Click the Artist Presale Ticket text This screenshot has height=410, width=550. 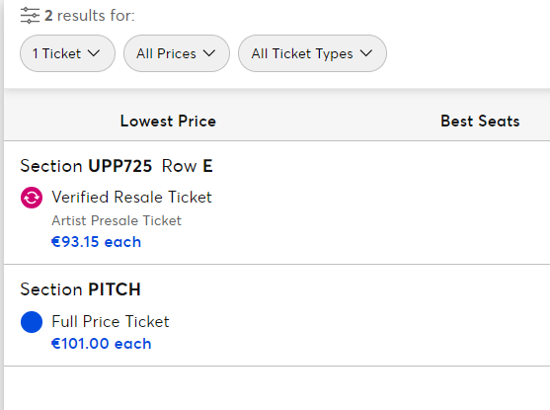(117, 220)
